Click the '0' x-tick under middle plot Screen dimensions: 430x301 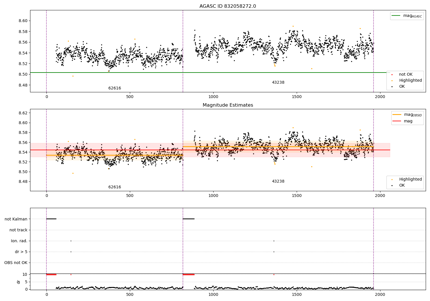tap(46, 196)
